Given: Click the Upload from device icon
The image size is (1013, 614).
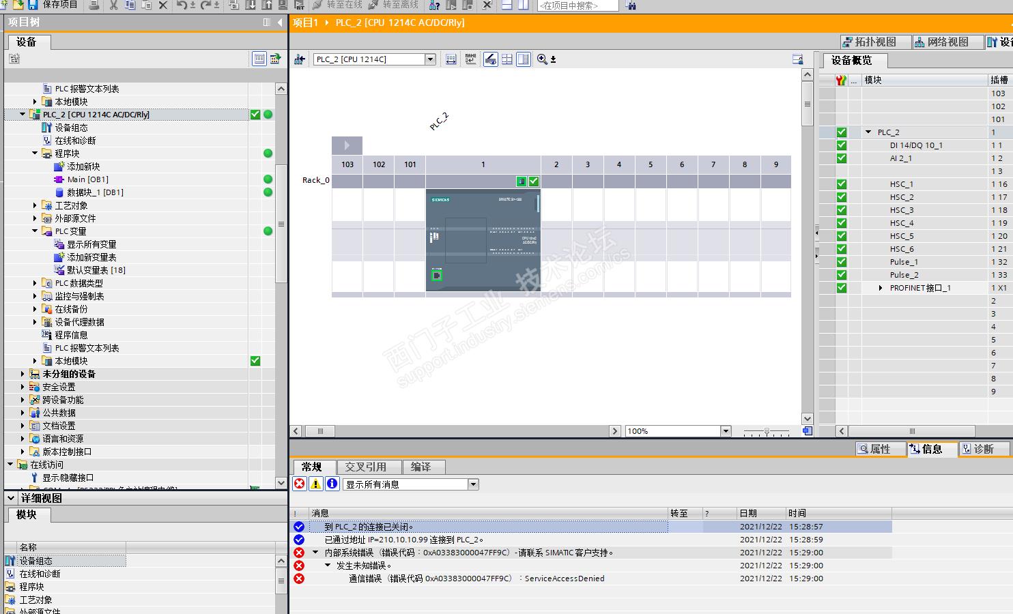Looking at the screenshot, I should (x=267, y=5).
